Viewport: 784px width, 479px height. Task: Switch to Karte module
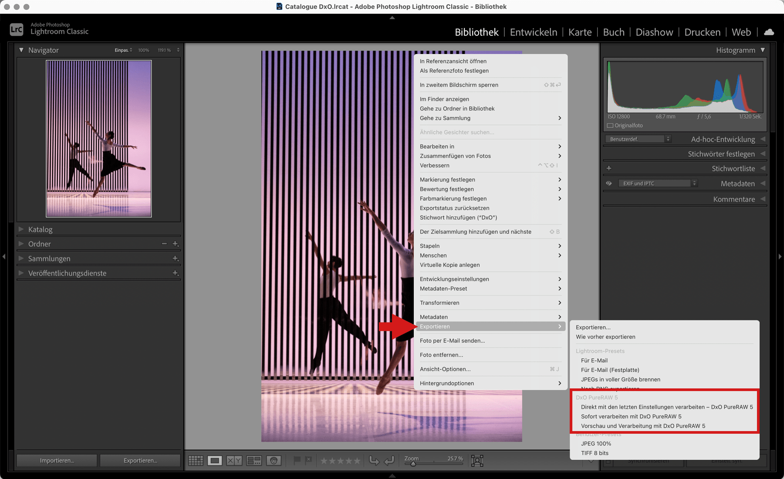(580, 32)
